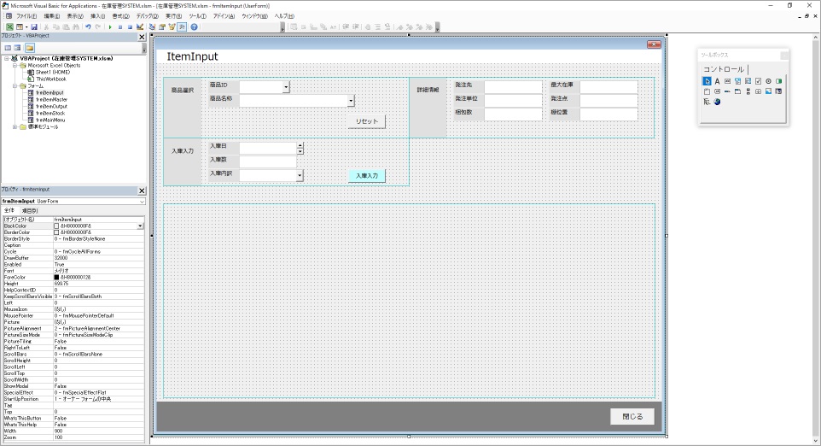Screen dimensions: 821x446
Task: Click the Save icon in the toolbar
Action: click(x=34, y=26)
